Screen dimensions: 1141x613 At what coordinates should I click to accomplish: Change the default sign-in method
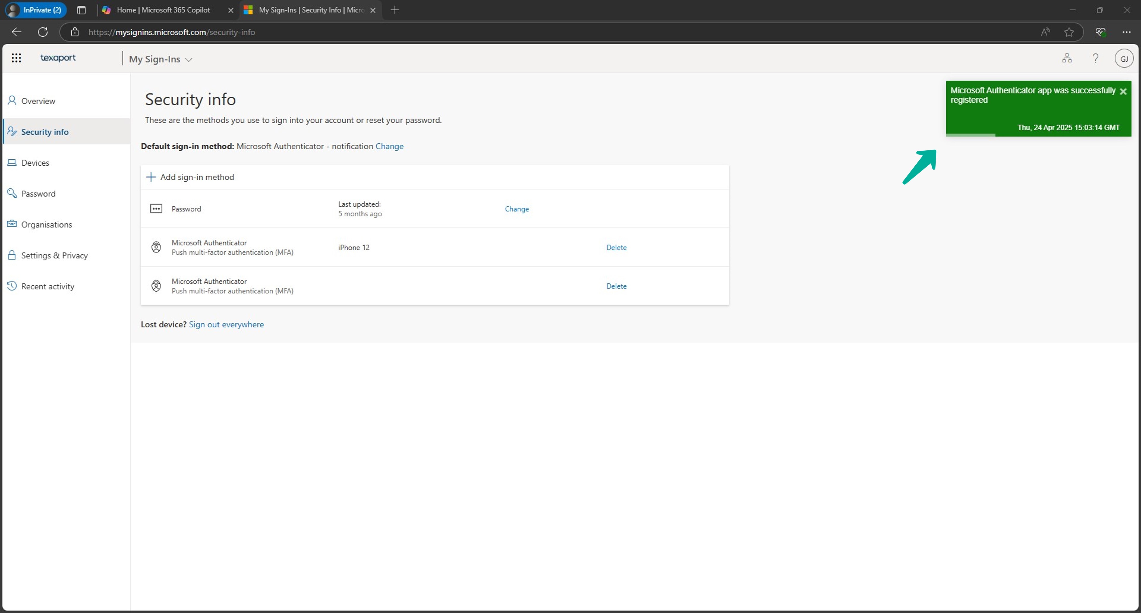pyautogui.click(x=389, y=146)
